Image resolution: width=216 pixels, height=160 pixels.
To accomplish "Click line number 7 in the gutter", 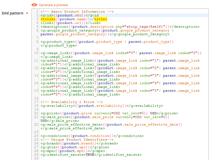I will [37, 38].
